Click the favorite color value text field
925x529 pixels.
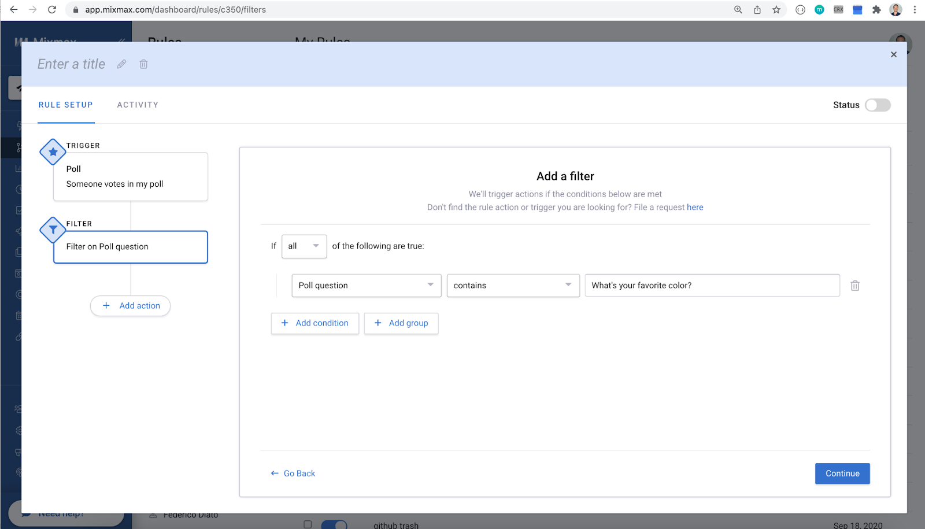coord(712,286)
